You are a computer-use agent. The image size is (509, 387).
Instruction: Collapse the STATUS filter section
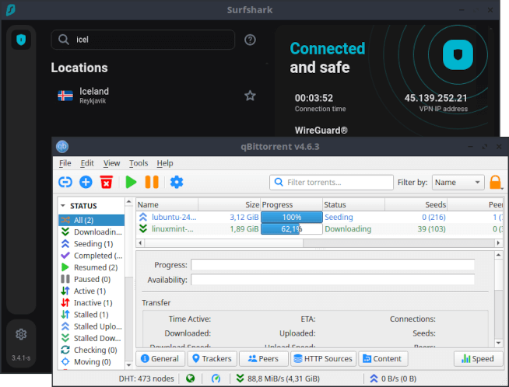click(x=63, y=206)
